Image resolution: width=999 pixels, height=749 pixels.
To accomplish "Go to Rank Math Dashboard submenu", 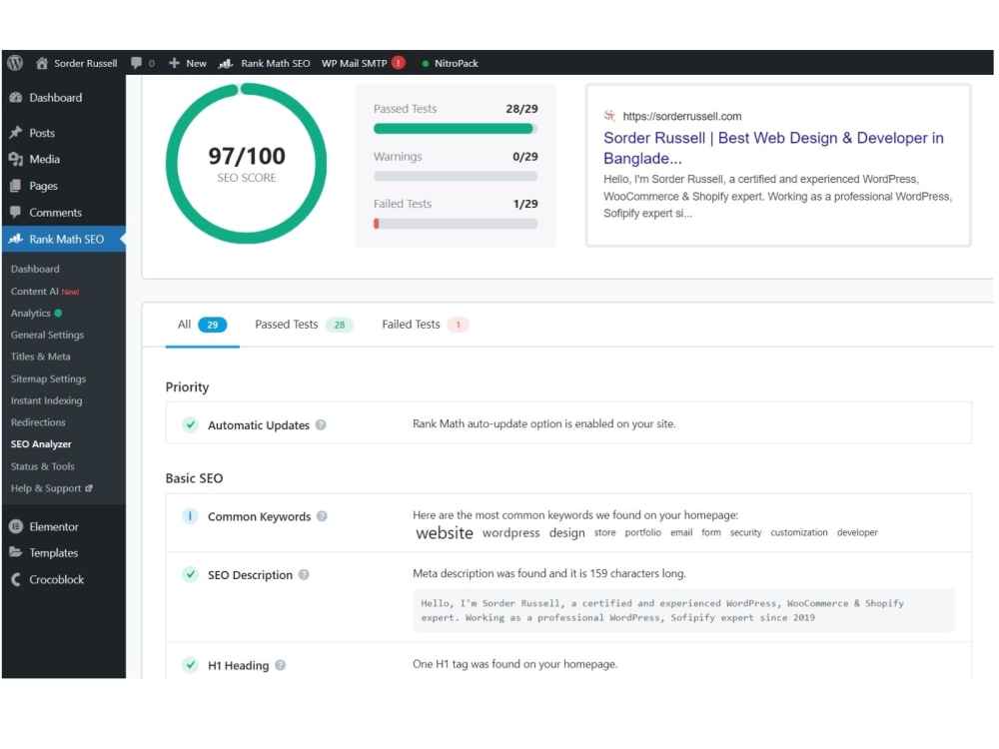I will 35,269.
